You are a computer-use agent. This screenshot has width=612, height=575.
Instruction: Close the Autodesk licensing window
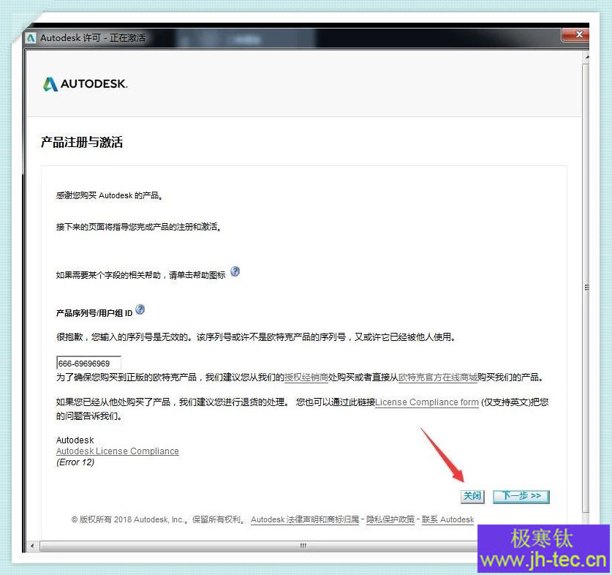tap(575, 34)
